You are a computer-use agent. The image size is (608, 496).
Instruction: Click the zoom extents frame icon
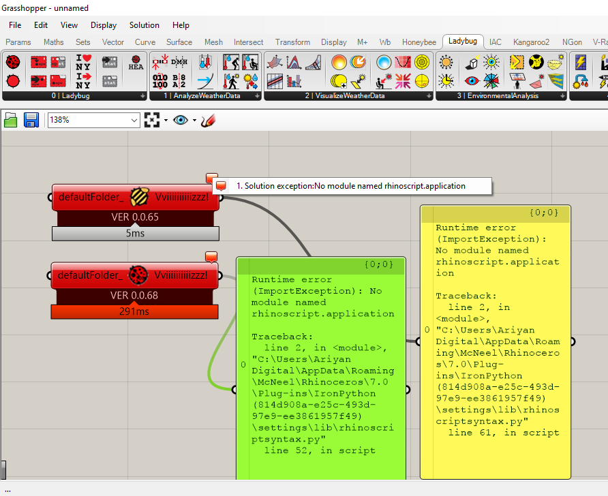point(152,120)
